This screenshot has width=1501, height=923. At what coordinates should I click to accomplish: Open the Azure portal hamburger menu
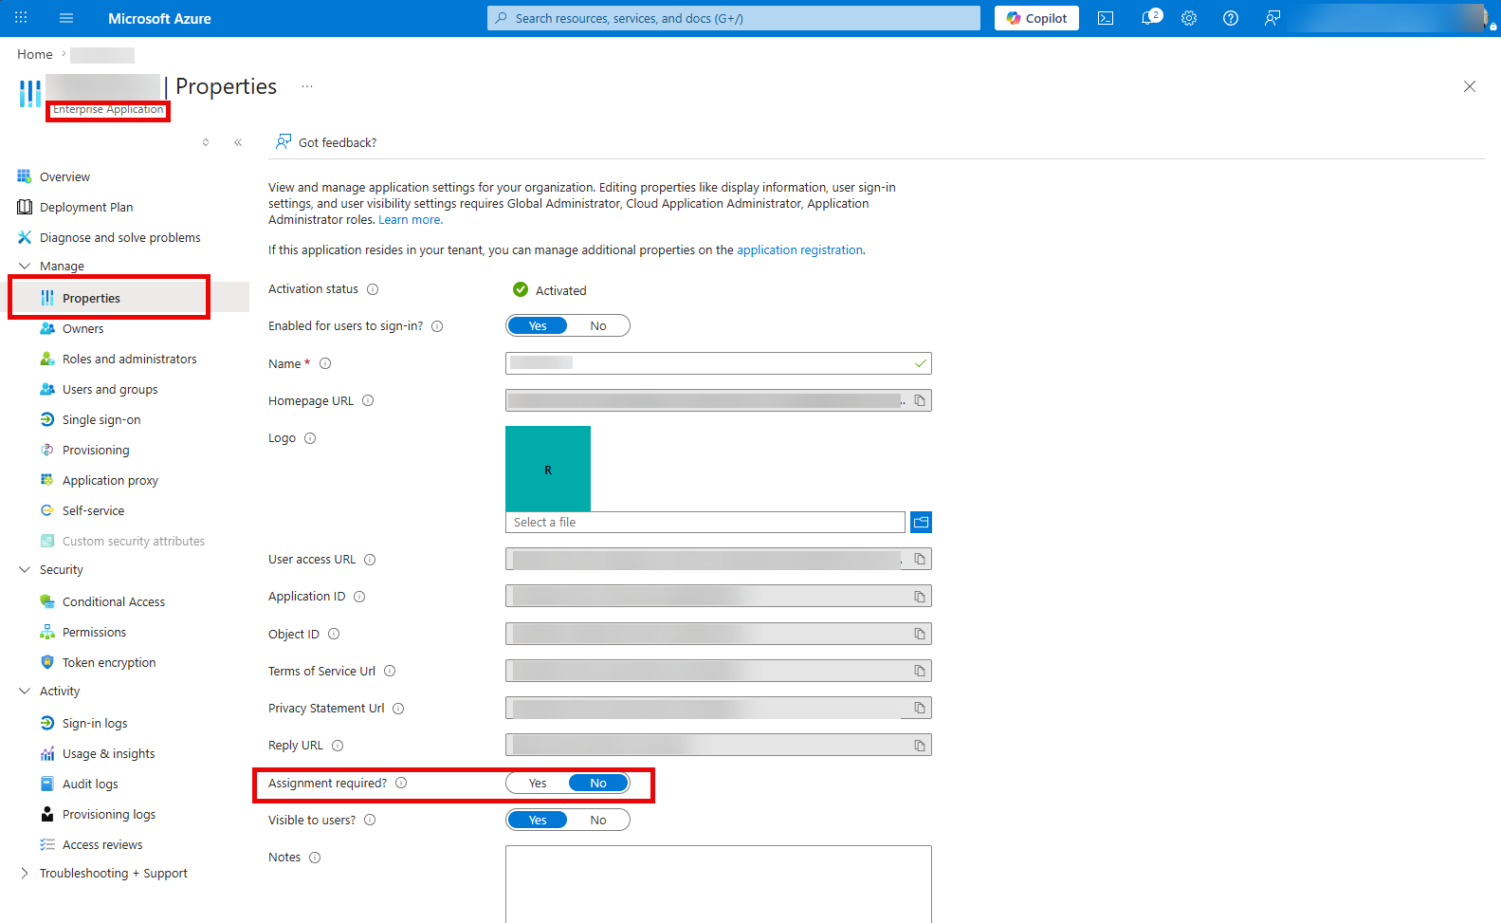[66, 18]
